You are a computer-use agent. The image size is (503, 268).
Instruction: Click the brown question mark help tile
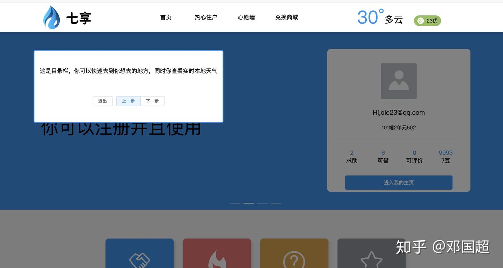click(x=294, y=254)
